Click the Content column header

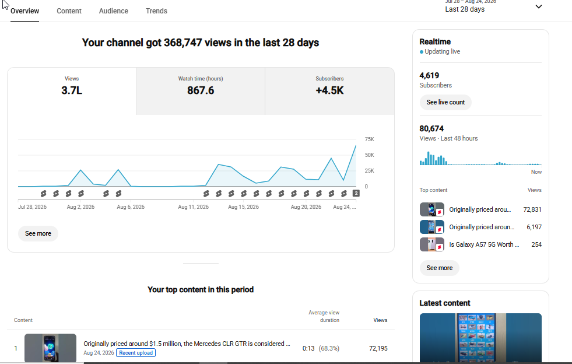tap(23, 320)
